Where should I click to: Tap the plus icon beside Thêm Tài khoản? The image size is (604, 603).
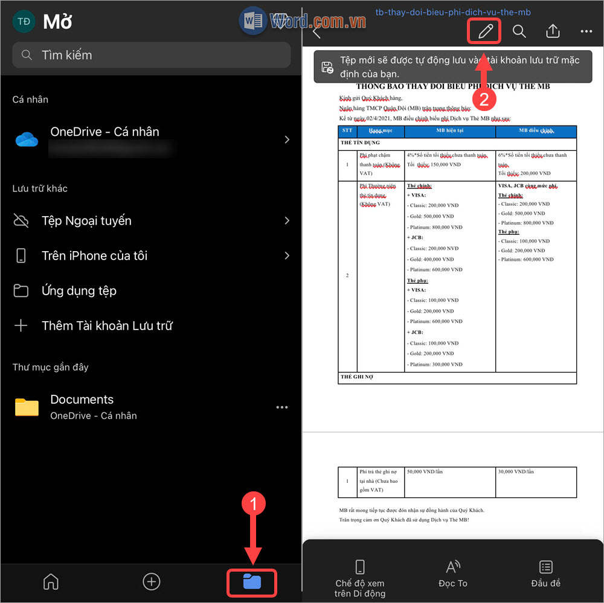tap(21, 326)
